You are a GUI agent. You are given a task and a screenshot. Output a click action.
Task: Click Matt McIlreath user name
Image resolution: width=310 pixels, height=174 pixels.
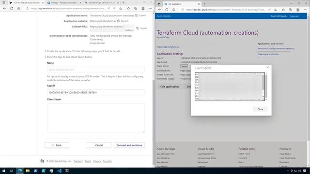point(279,16)
